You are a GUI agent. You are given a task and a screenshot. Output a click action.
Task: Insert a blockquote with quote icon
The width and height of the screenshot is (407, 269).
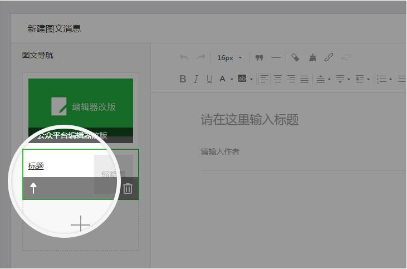[259, 57]
